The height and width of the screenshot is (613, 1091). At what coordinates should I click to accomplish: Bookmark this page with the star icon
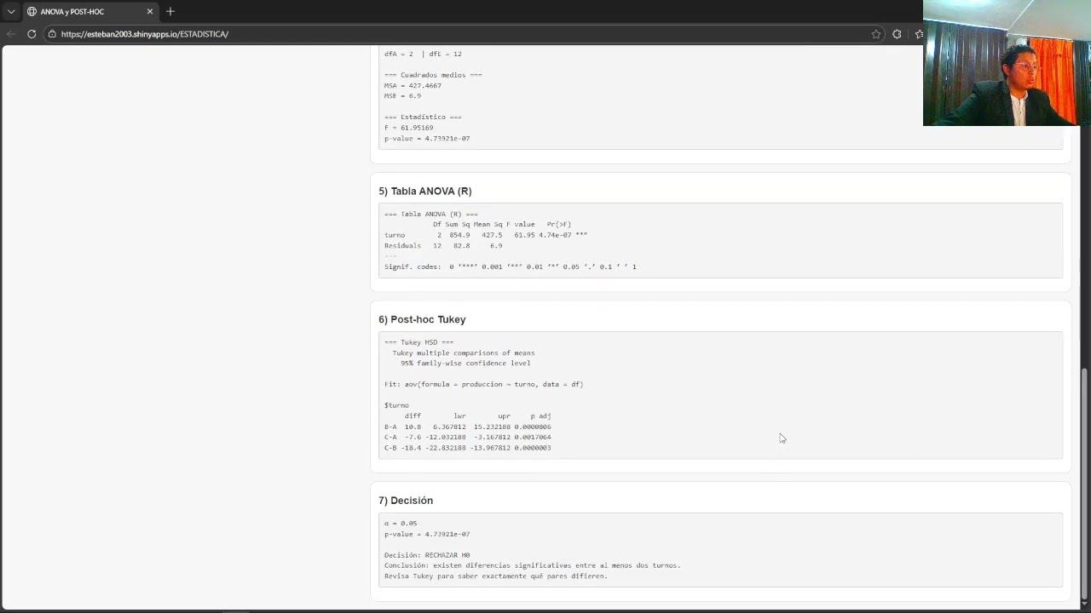875,34
